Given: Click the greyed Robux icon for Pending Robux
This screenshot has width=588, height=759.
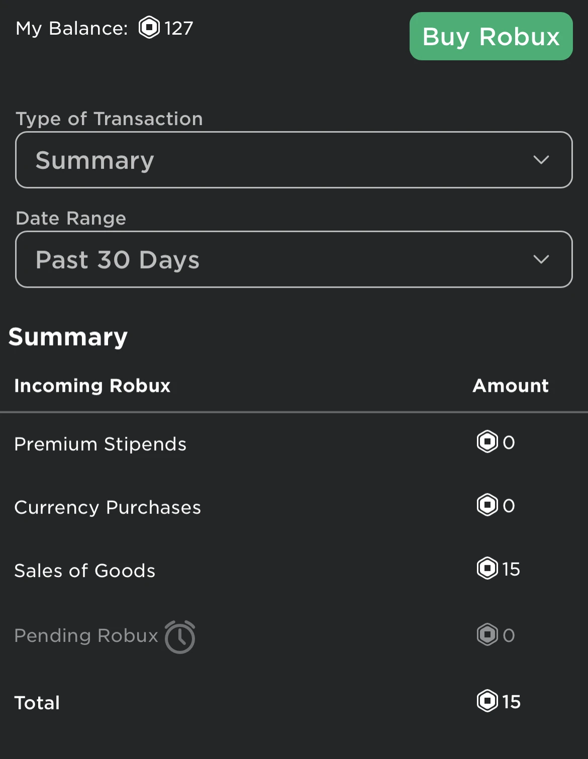Looking at the screenshot, I should tap(487, 635).
